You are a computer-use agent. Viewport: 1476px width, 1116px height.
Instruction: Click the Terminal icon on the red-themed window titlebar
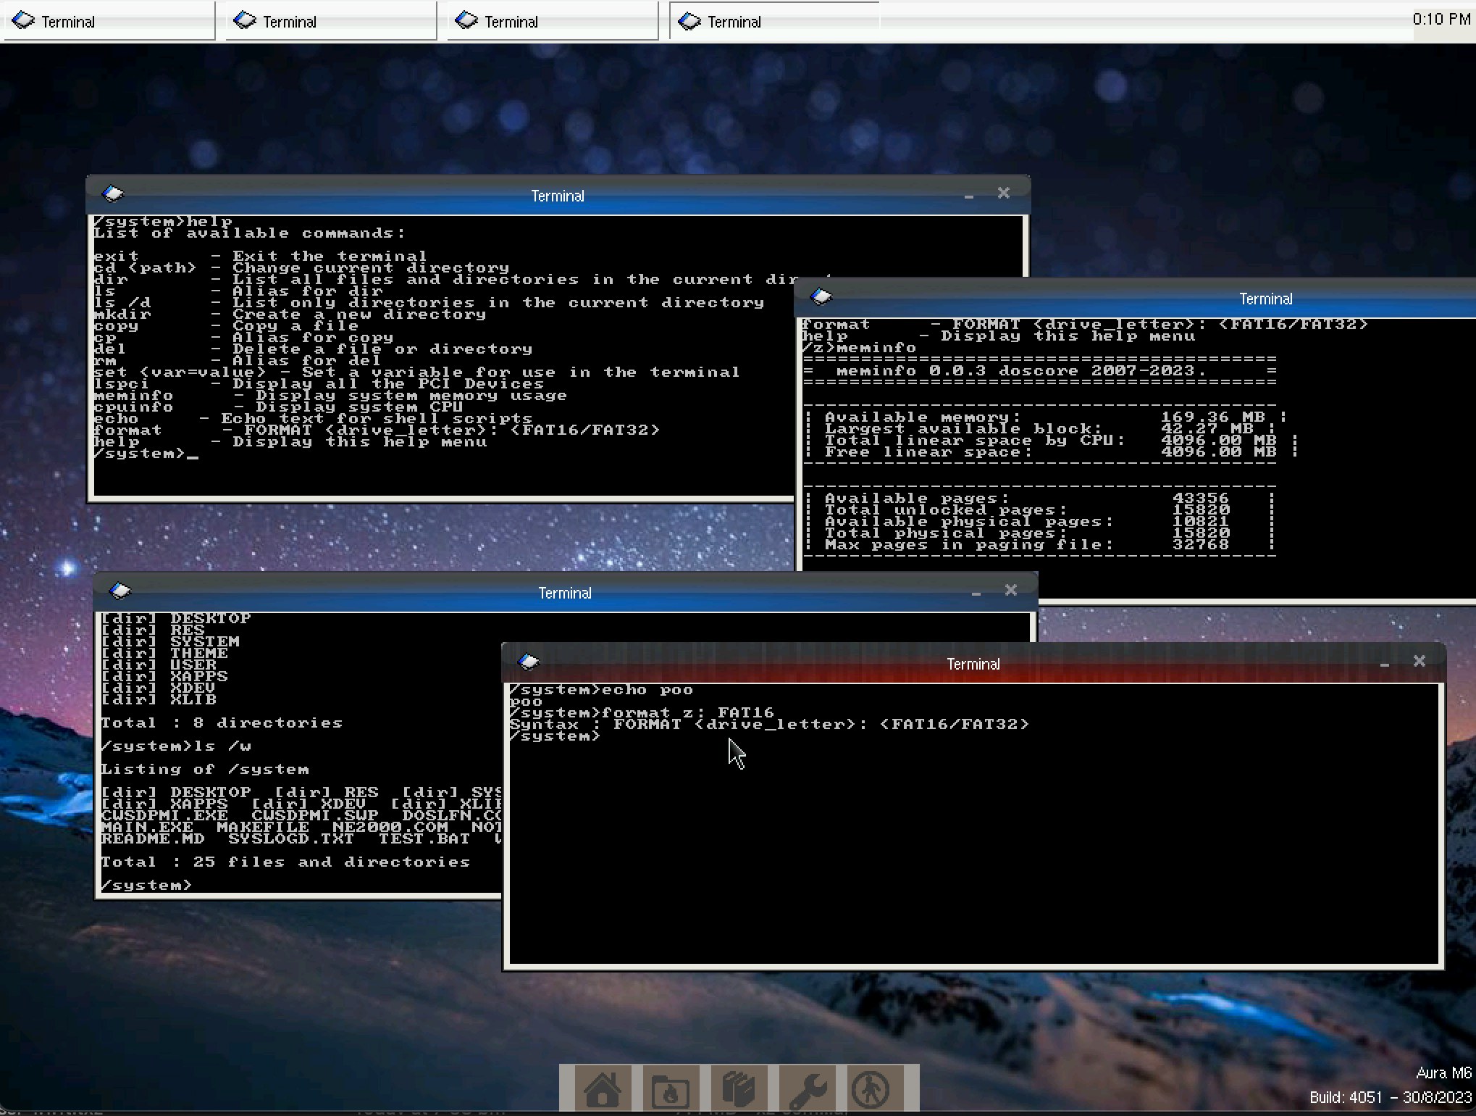pos(529,662)
